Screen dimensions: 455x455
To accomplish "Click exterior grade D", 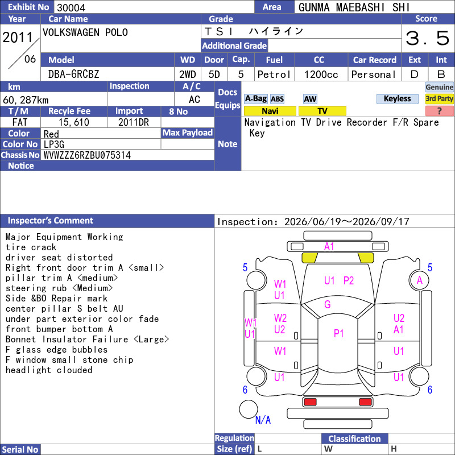I will (415, 75).
